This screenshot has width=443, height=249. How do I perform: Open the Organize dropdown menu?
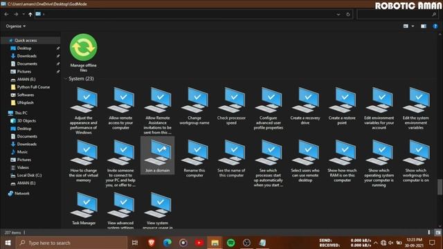16,26
